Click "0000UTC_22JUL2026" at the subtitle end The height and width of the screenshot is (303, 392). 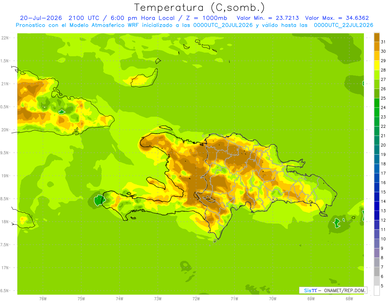[x=344, y=25]
